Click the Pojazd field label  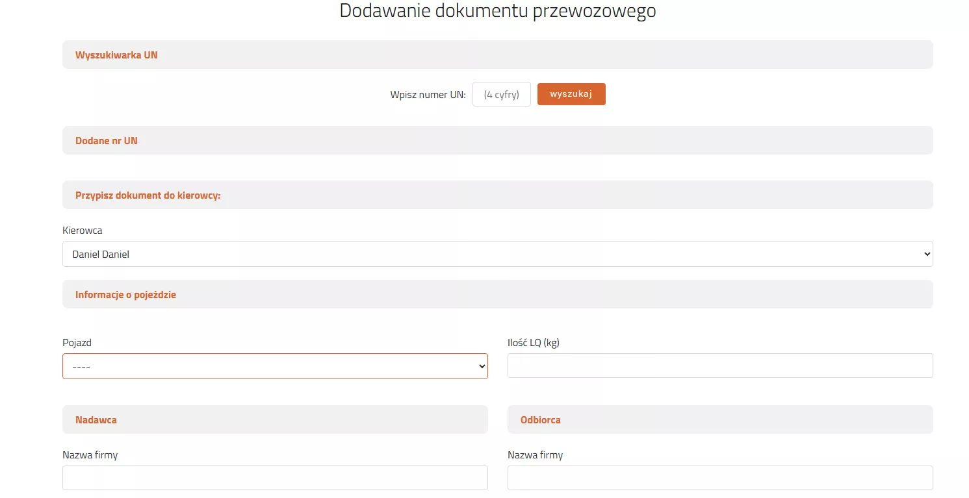pyautogui.click(x=77, y=342)
